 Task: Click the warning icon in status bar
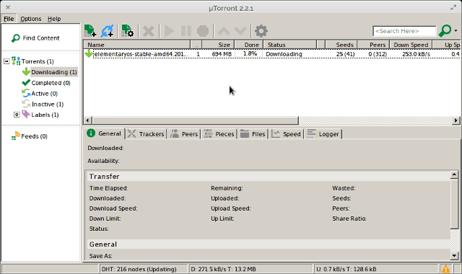[x=446, y=269]
